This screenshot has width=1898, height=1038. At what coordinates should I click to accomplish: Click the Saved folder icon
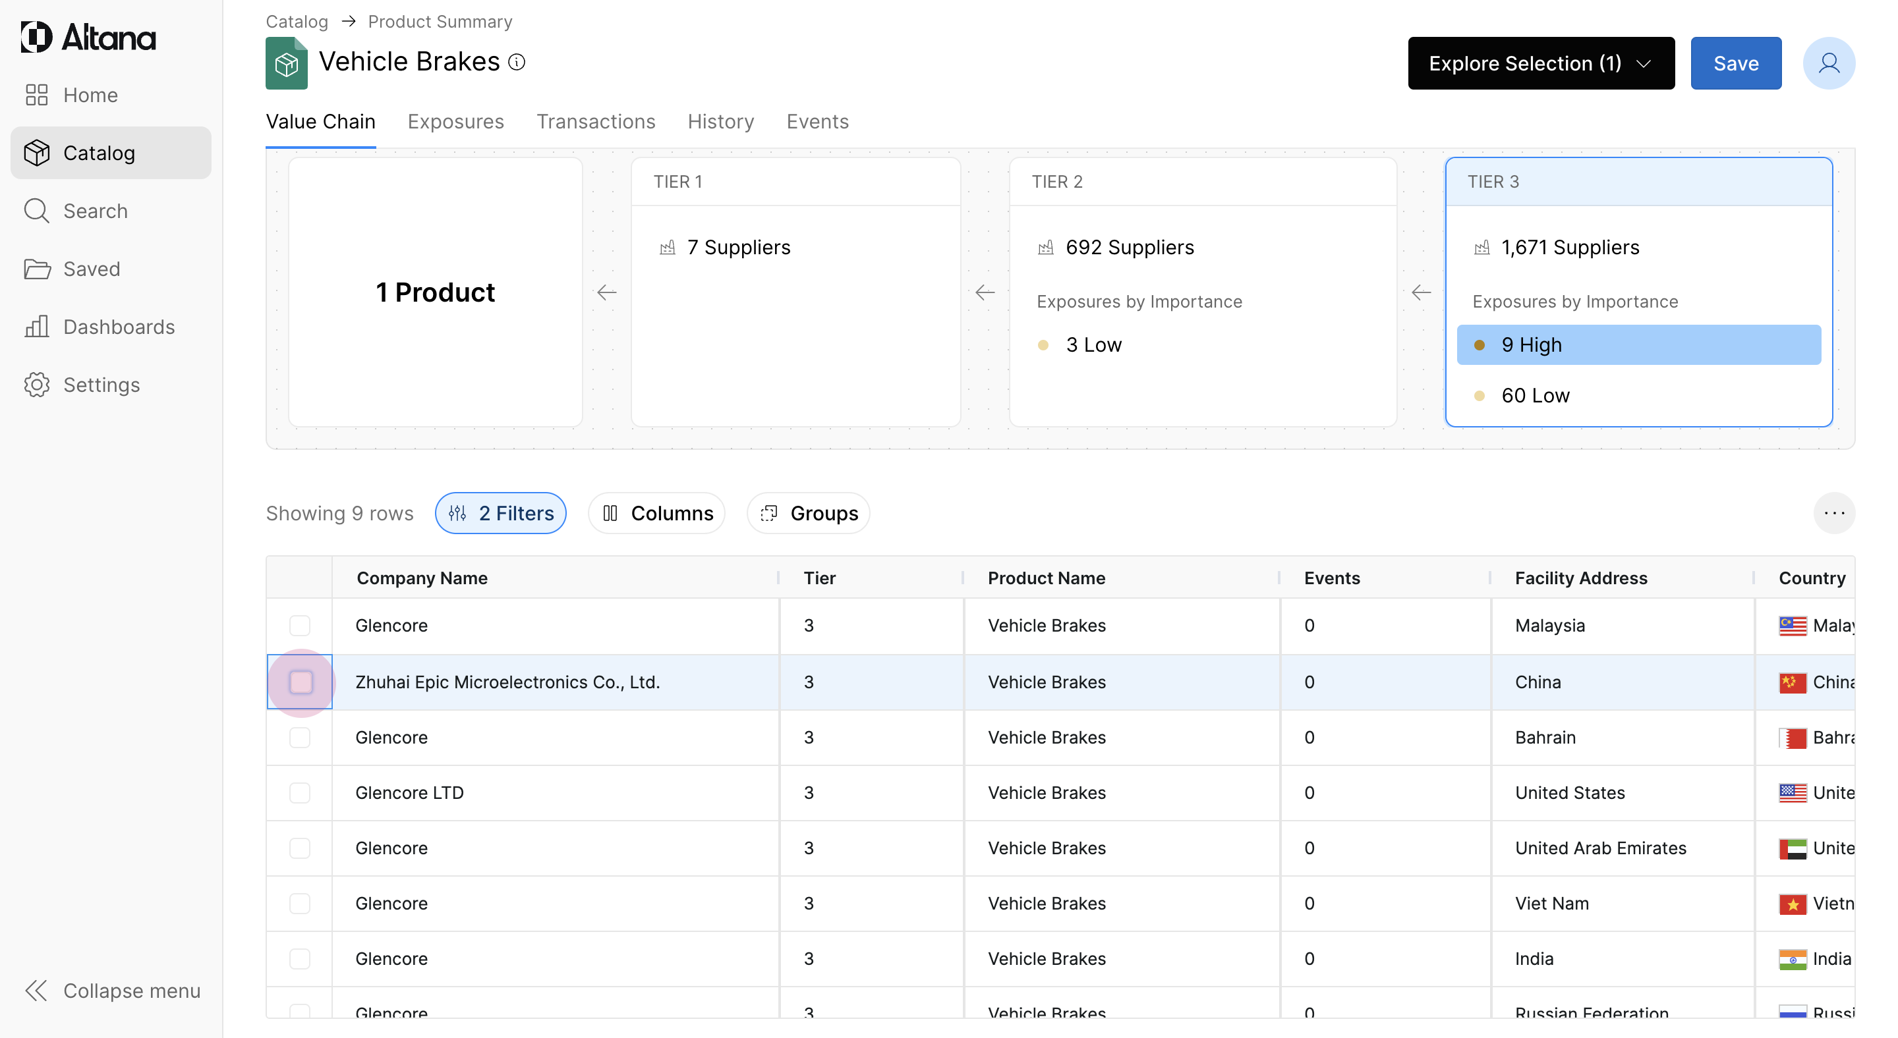36,269
